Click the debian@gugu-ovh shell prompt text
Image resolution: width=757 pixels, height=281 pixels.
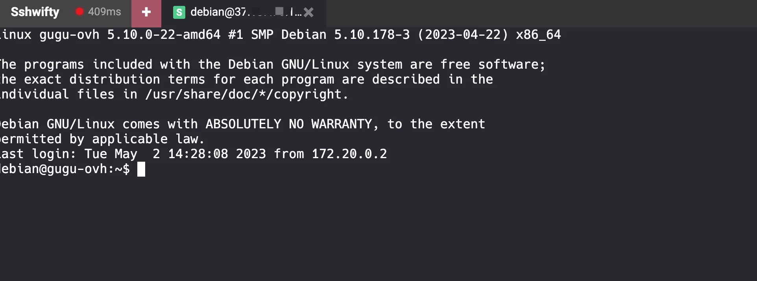tap(65, 169)
